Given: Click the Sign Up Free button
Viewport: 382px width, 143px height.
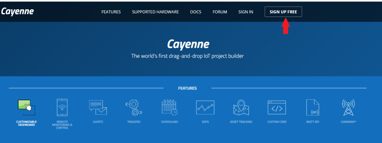Looking at the screenshot, I should (283, 12).
